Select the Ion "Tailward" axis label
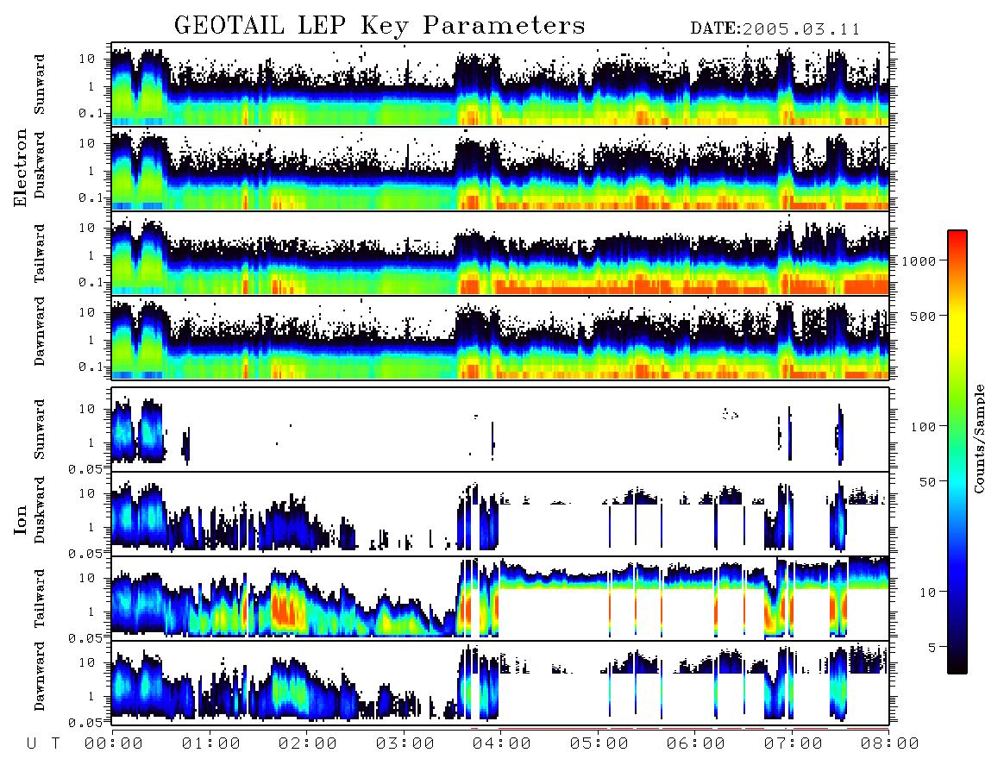 click(40, 599)
